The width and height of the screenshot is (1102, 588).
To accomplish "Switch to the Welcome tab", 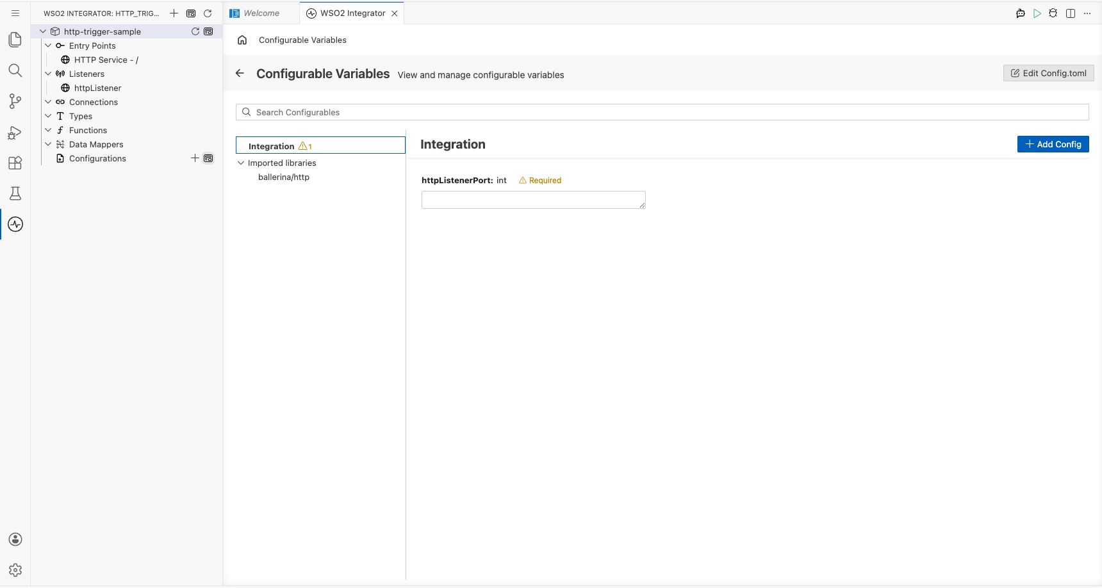I will coord(261,13).
